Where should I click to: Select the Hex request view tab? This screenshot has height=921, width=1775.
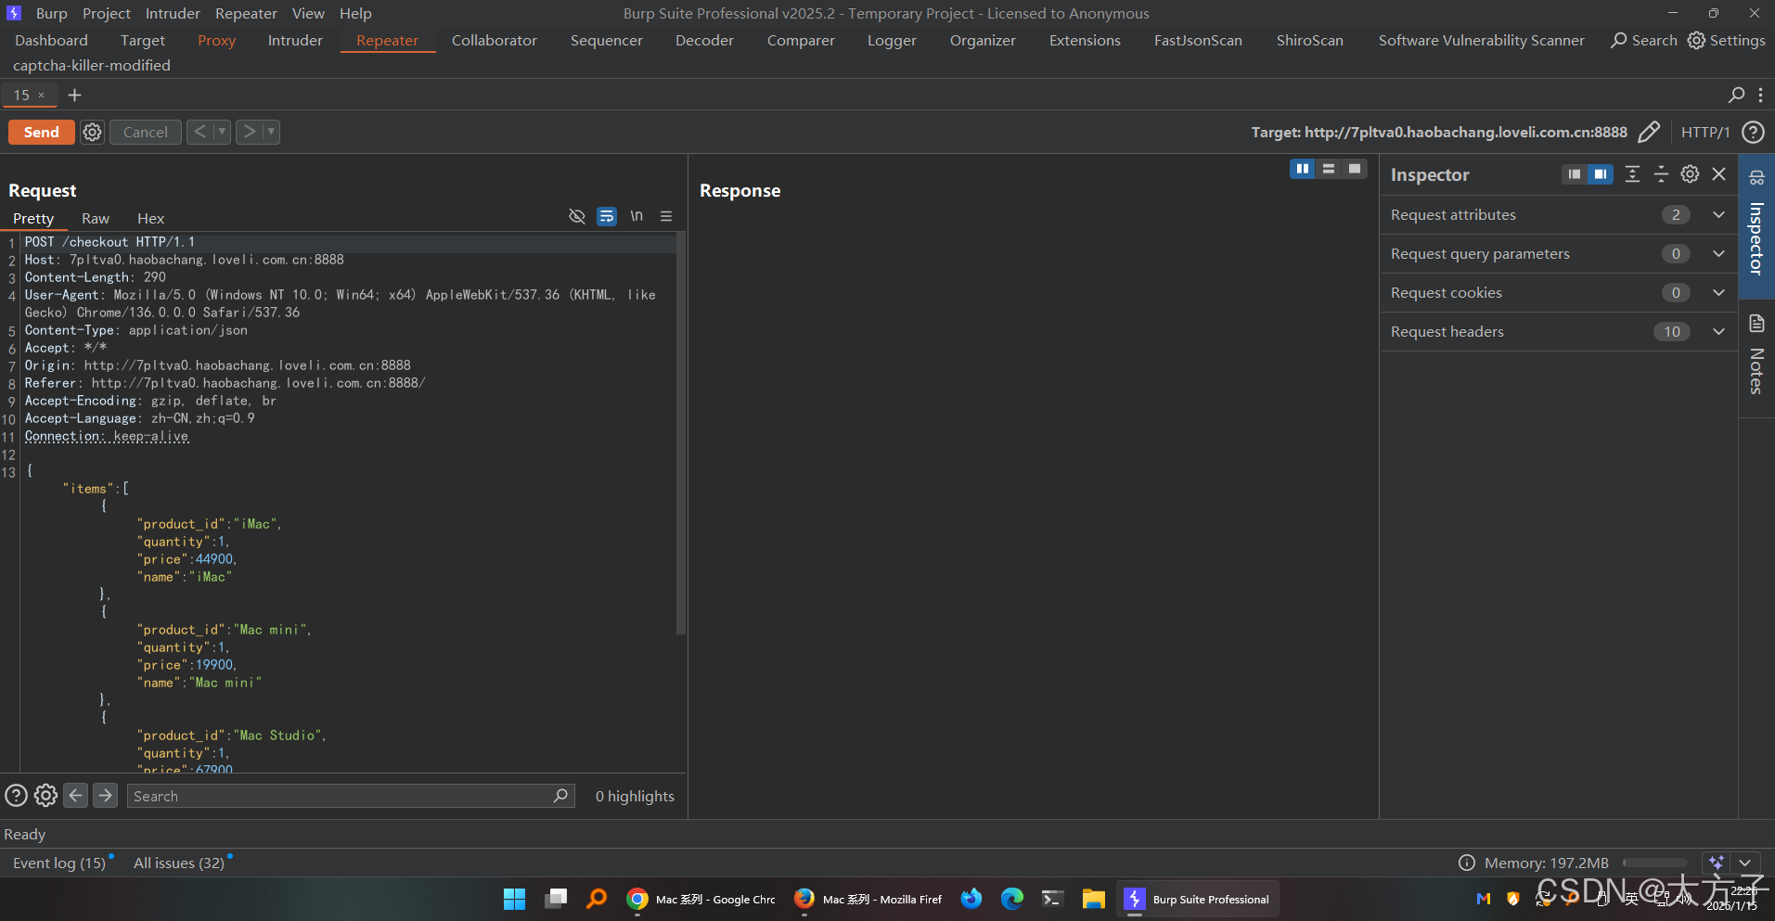click(150, 219)
